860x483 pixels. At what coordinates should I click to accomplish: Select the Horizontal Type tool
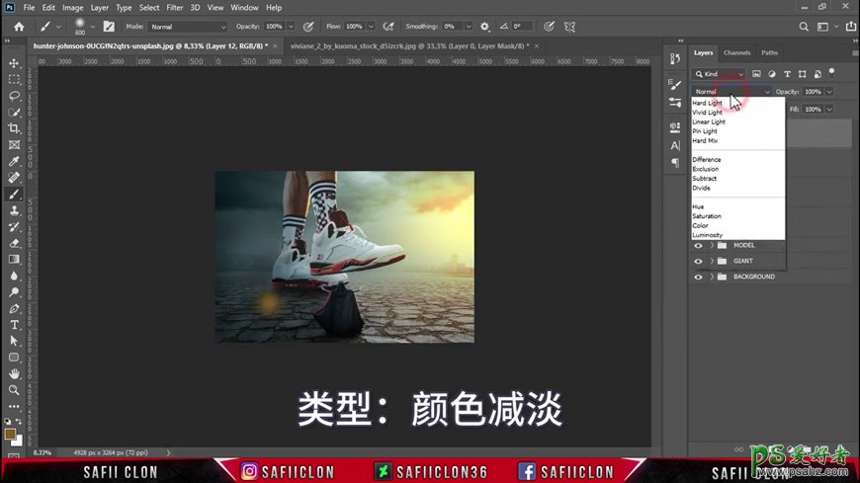click(14, 325)
